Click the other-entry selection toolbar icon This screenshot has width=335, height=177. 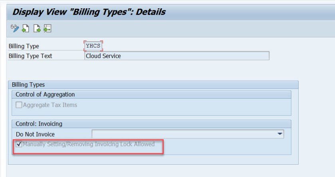48,28
